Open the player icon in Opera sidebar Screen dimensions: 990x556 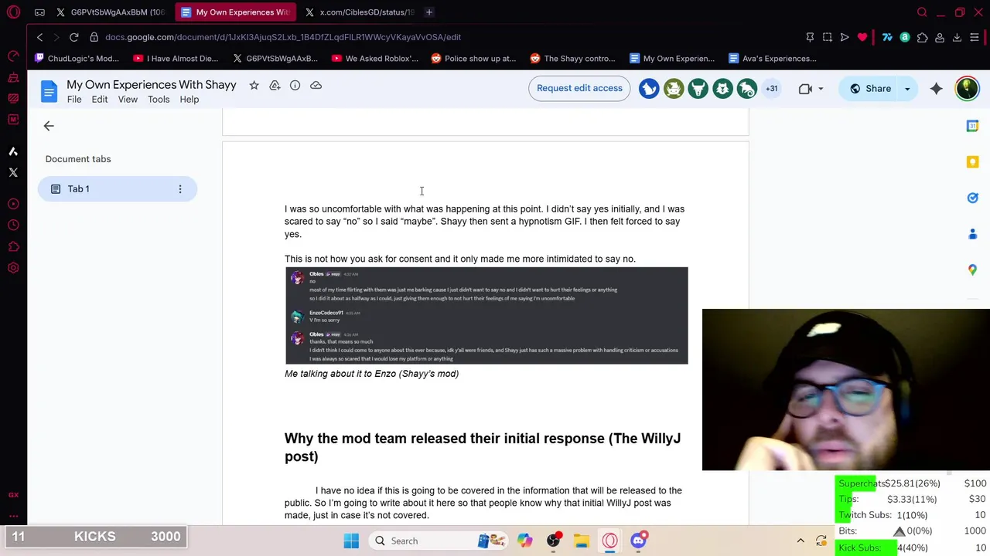pos(13,204)
